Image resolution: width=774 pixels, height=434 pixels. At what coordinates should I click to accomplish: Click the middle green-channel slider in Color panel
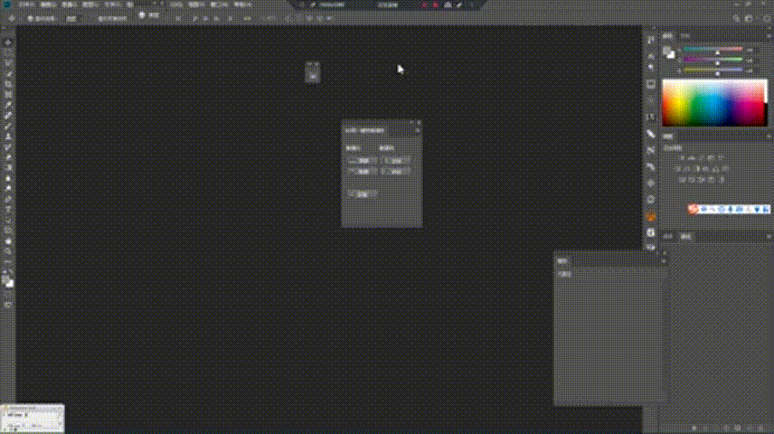pos(713,61)
